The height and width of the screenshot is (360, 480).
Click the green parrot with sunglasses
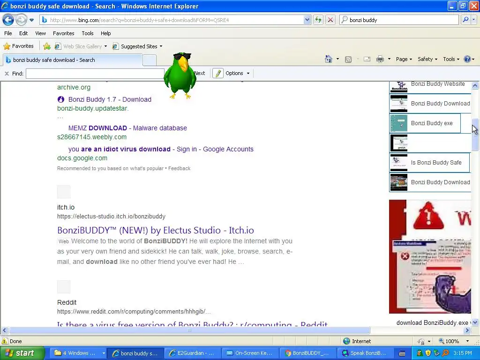coord(180,75)
